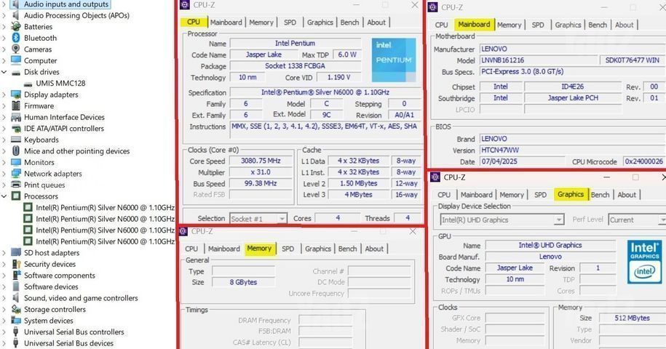Click the CPU-Z app icon of the Mainboard window
The height and width of the screenshot is (349, 666).
432,7
